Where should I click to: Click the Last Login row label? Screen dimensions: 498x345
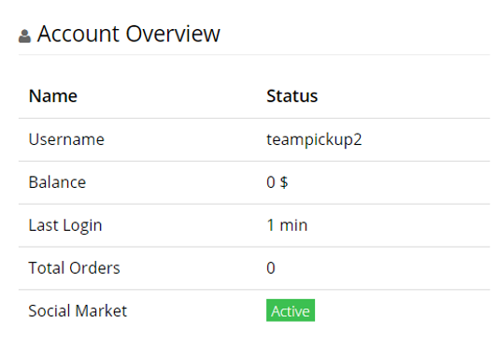click(x=65, y=225)
